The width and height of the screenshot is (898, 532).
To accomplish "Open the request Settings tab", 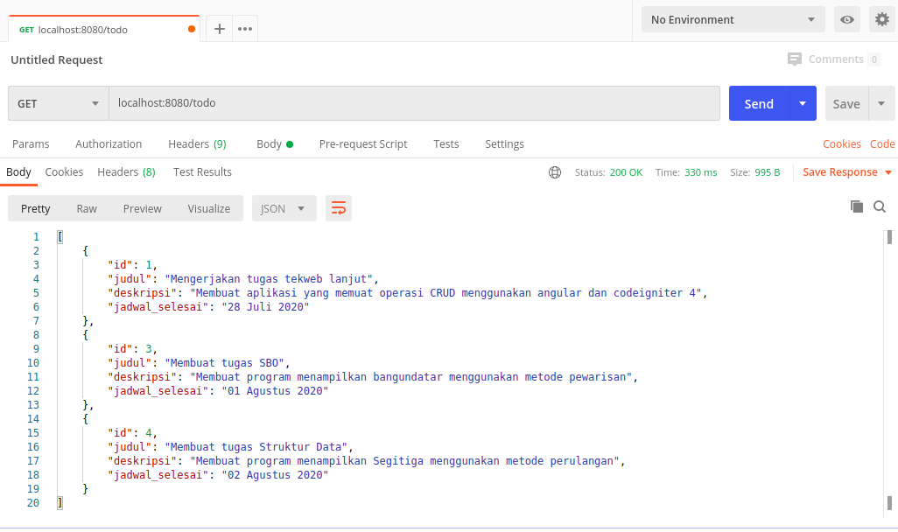I will click(504, 144).
